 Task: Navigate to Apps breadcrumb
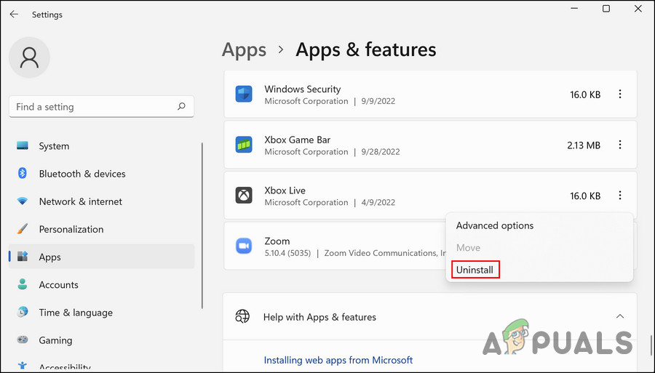[x=244, y=50]
